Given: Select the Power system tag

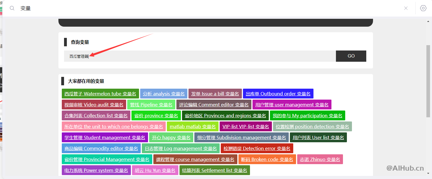Looking at the screenshot, I should click(x=96, y=170).
